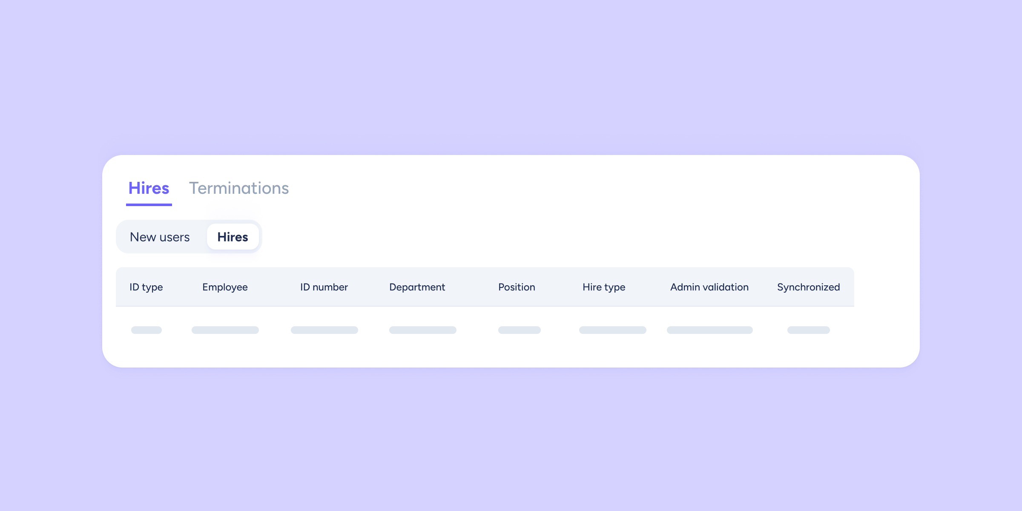Image resolution: width=1022 pixels, height=511 pixels.
Task: Click skeleton cell under Synchronized column
Action: pyautogui.click(x=809, y=330)
